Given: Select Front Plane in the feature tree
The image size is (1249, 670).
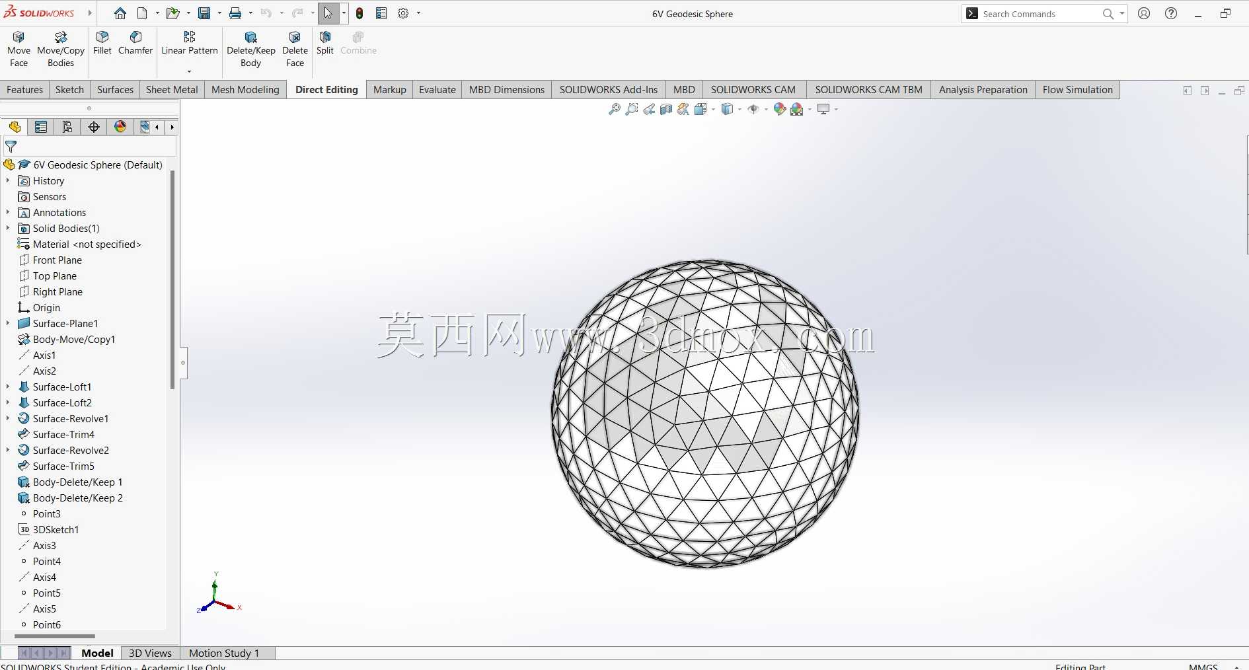Looking at the screenshot, I should 57,260.
